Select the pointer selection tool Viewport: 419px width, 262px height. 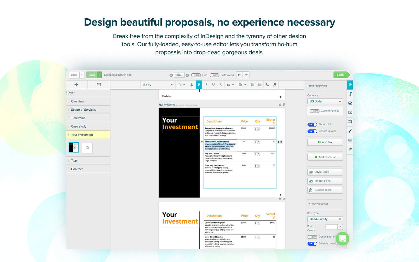click(x=350, y=85)
